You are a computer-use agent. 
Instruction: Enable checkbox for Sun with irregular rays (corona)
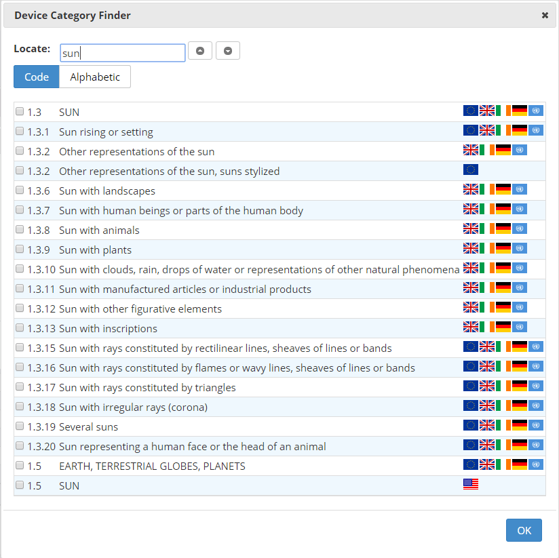pyautogui.click(x=20, y=407)
